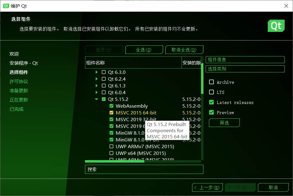Click the WebAssembly version 5.15.2-0 cell
The height and width of the screenshot is (196, 293).
[191, 106]
